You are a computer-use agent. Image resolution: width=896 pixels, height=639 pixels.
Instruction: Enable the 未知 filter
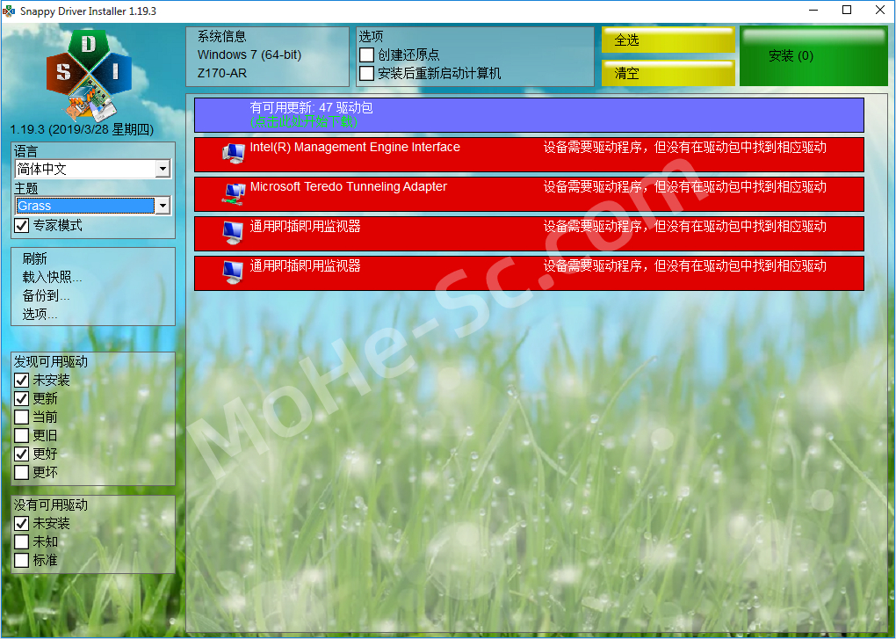click(22, 541)
